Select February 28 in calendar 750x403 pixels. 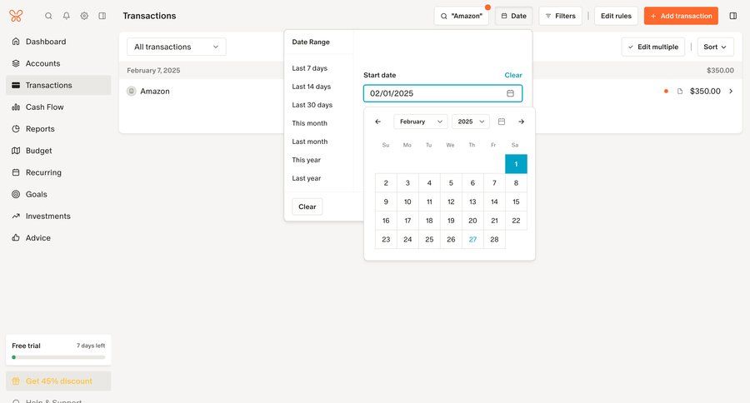pyautogui.click(x=494, y=240)
